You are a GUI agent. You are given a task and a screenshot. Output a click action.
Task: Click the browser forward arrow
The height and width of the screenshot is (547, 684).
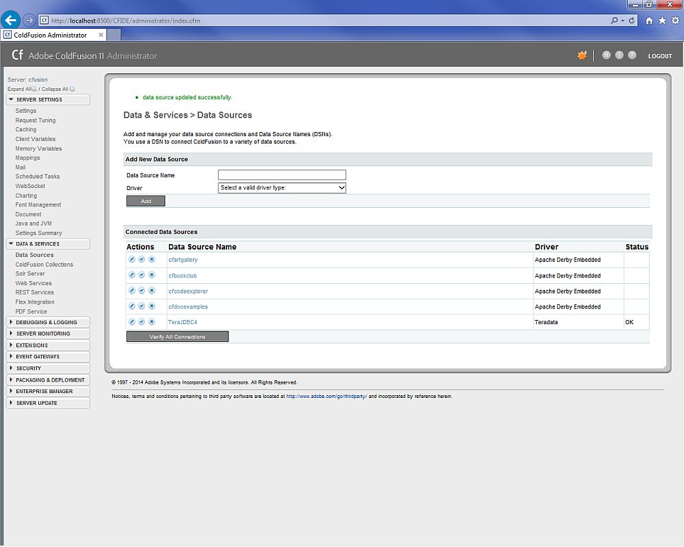point(29,20)
